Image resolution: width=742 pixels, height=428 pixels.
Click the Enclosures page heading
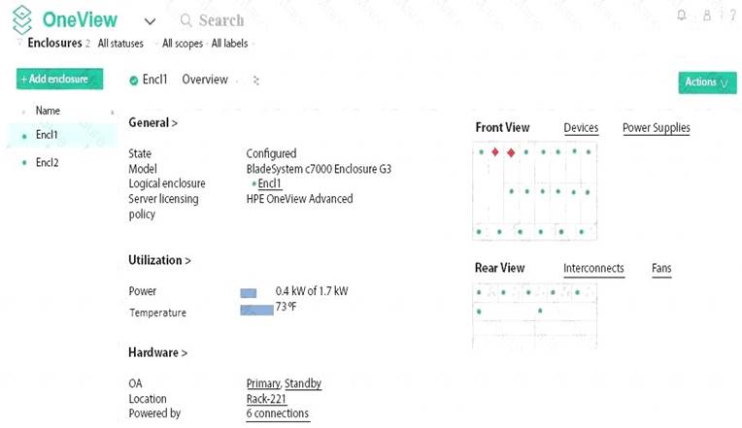point(55,43)
